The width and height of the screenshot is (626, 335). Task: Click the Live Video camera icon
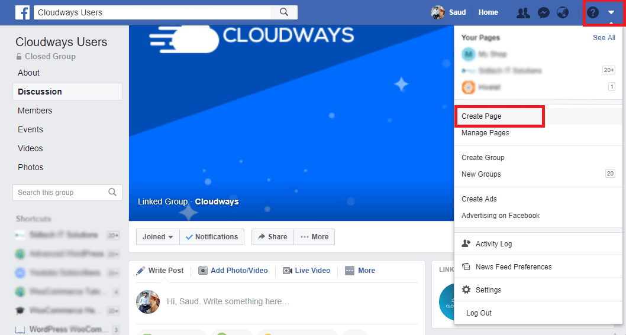point(288,271)
